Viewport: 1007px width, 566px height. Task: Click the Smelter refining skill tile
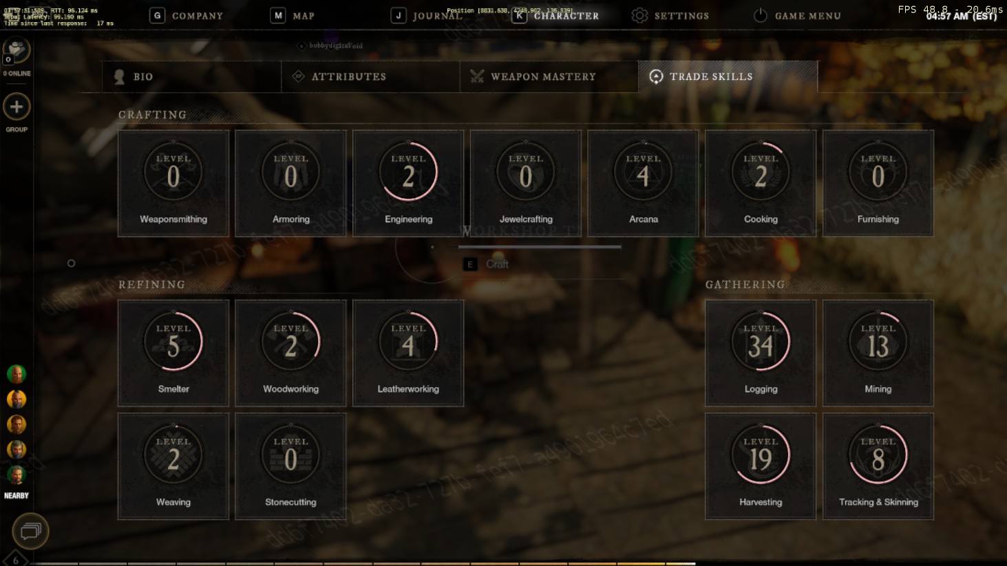(x=173, y=353)
